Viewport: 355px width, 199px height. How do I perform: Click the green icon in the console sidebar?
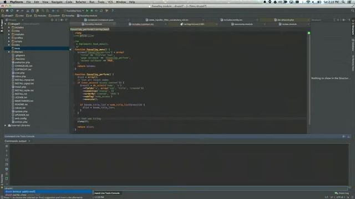[x=7, y=179]
